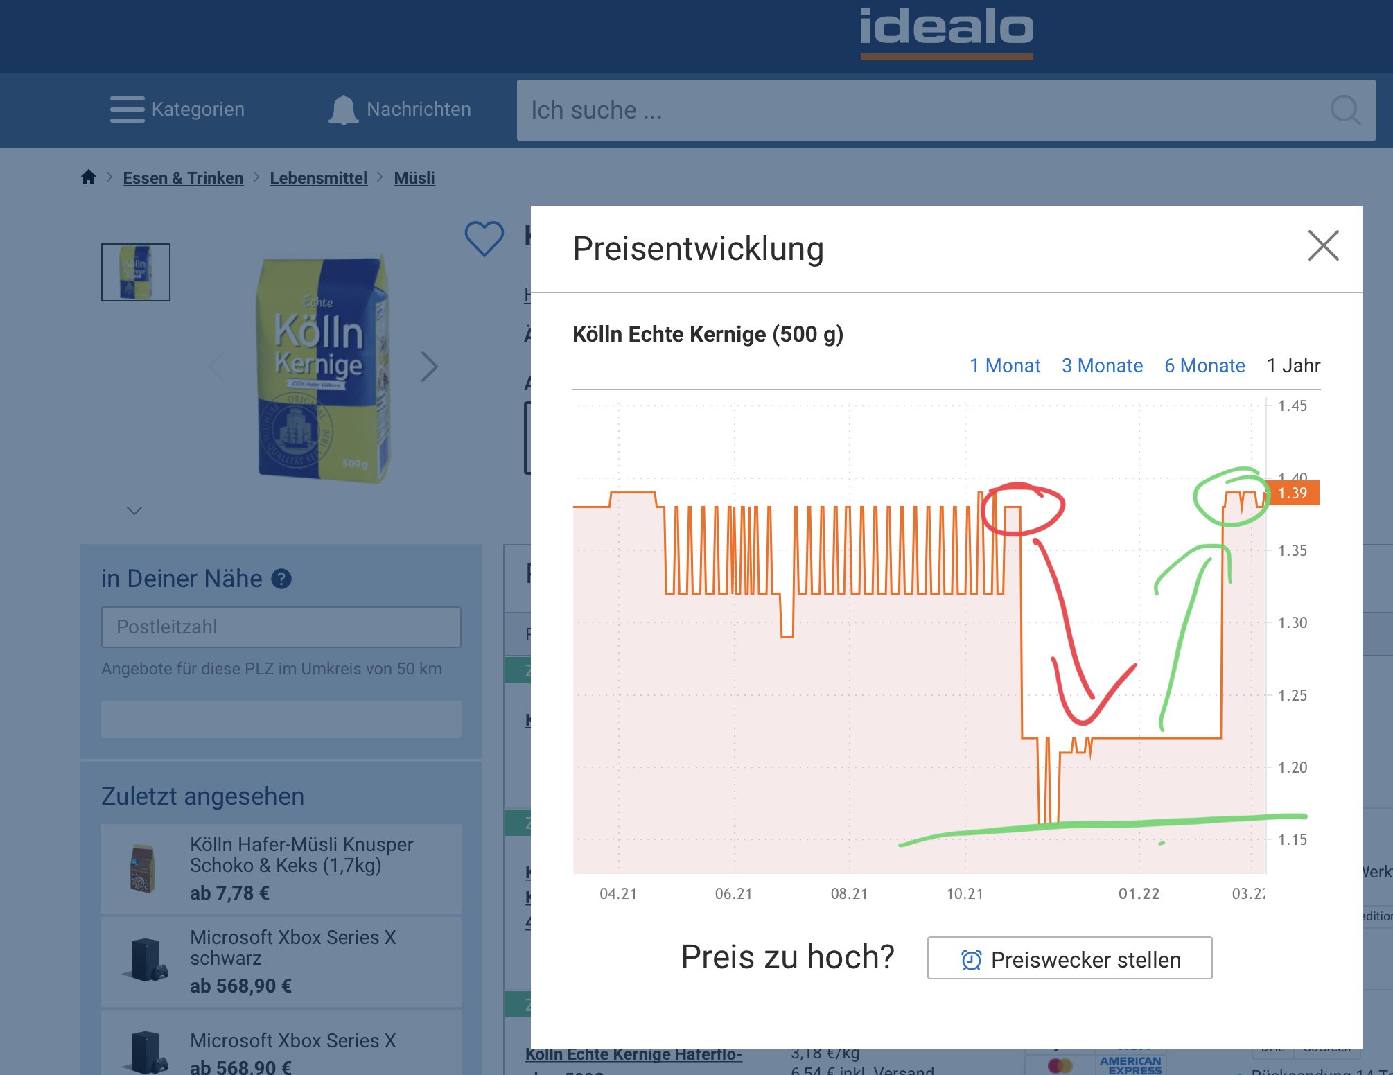The width and height of the screenshot is (1393, 1075).
Task: Switch chart to 3 Monate range
Action: 1102,365
